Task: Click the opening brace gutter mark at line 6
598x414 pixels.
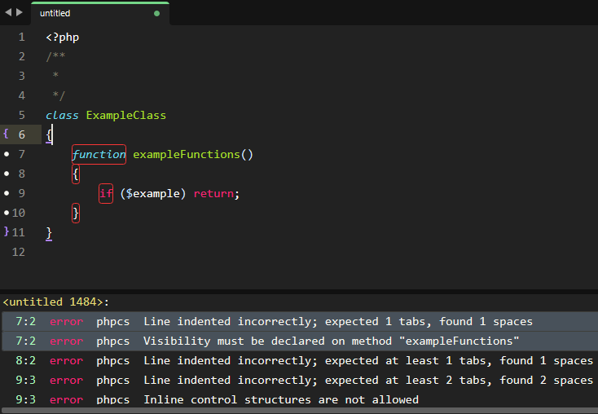Action: [x=6, y=134]
